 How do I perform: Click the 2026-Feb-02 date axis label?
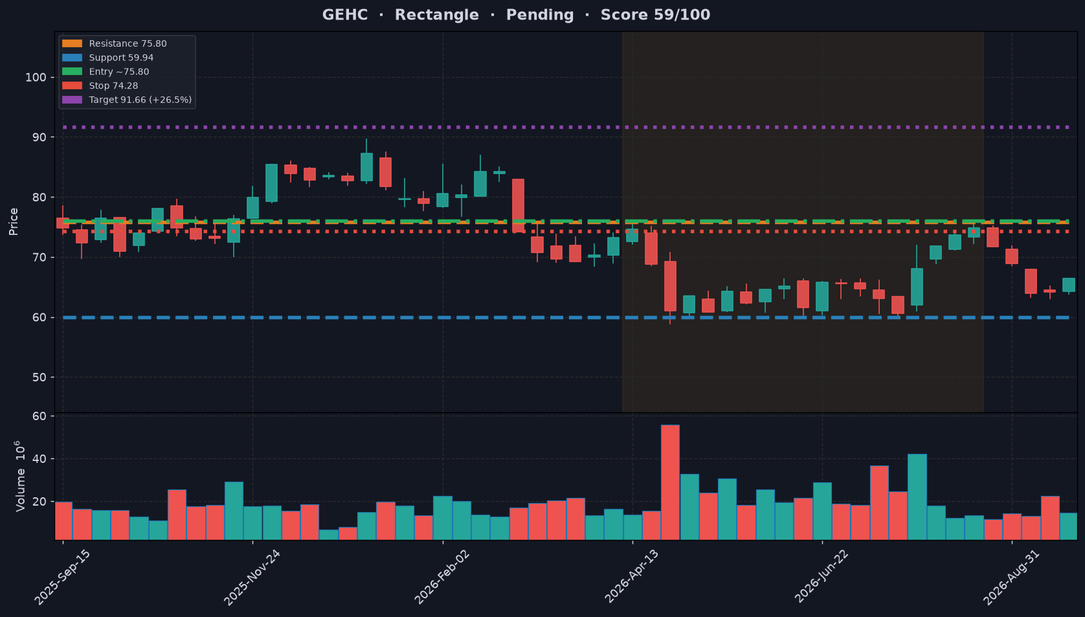[443, 577]
